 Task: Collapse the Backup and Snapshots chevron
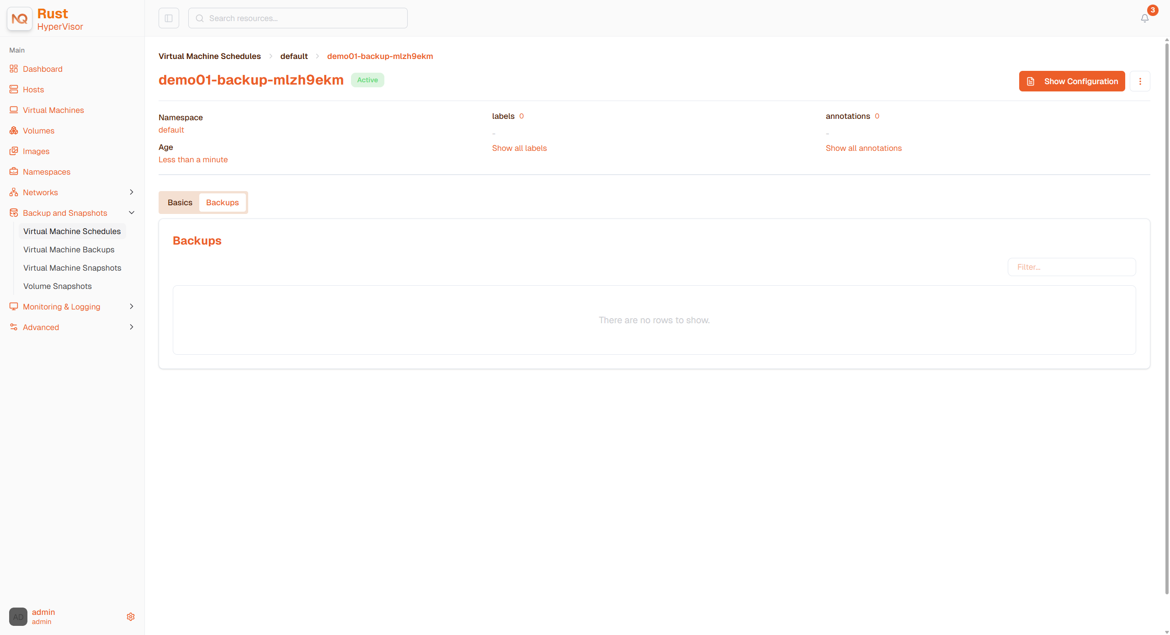click(132, 213)
